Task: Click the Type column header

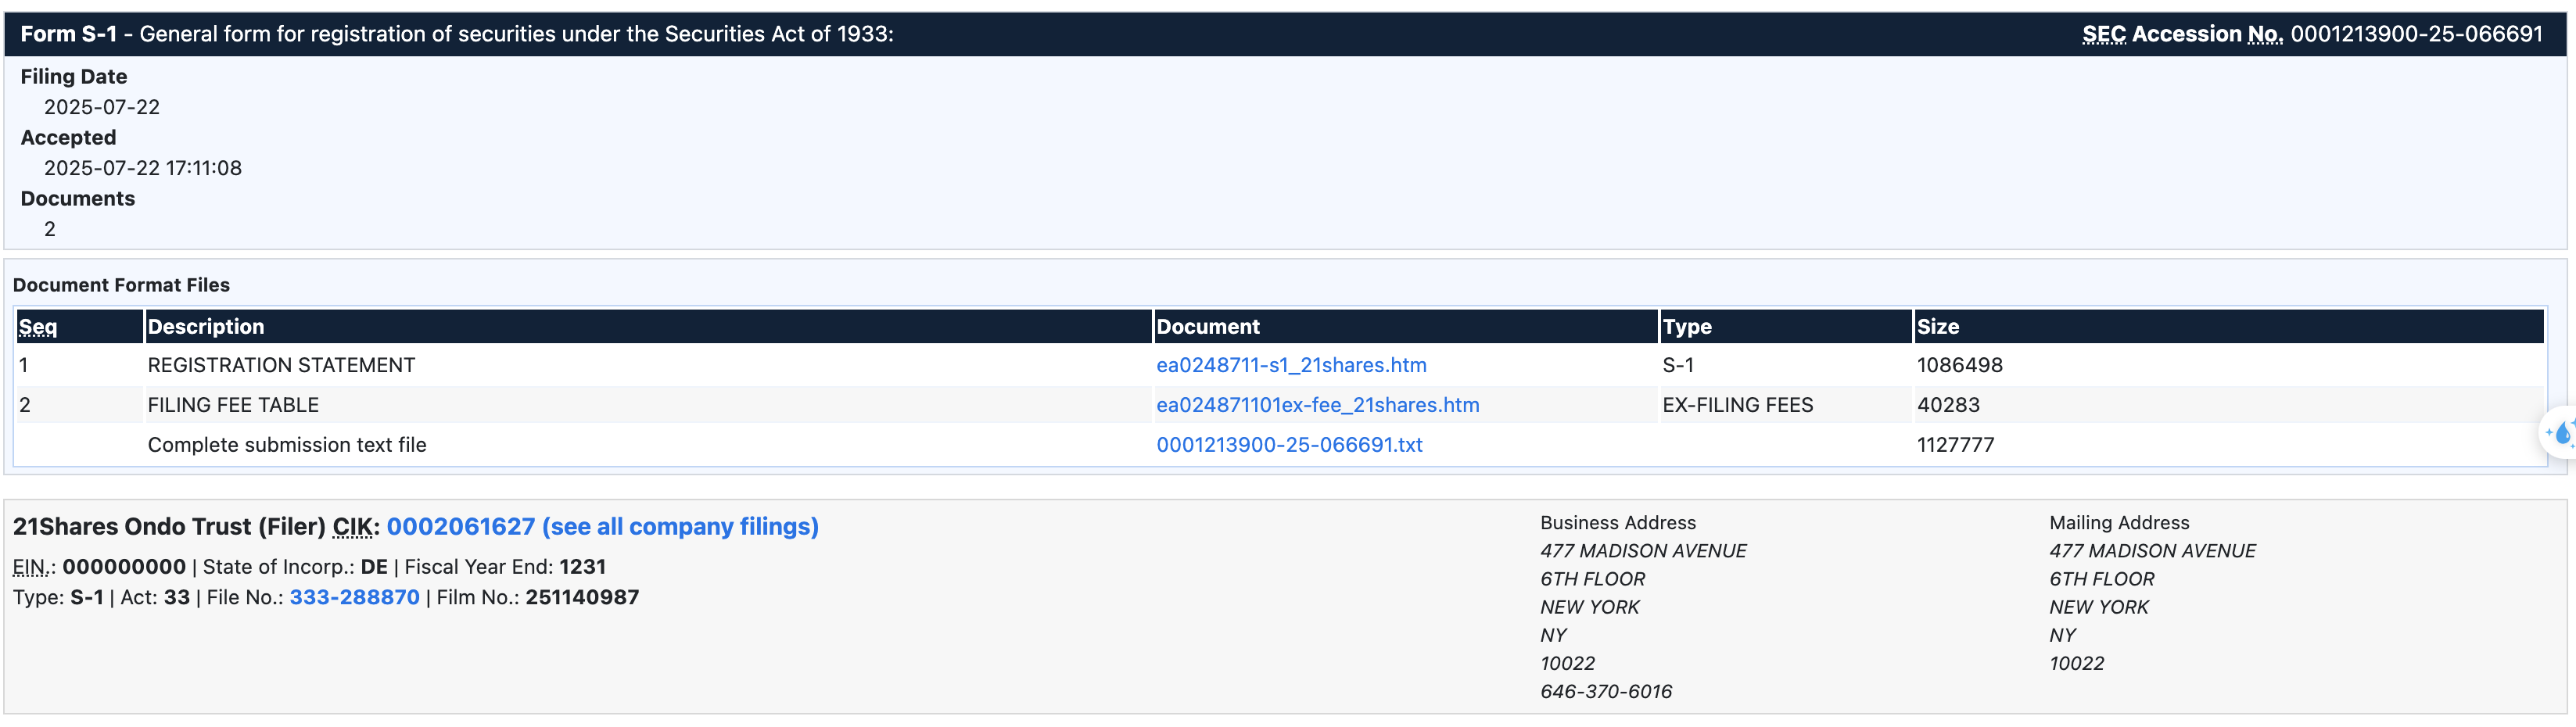Action: click(1686, 327)
